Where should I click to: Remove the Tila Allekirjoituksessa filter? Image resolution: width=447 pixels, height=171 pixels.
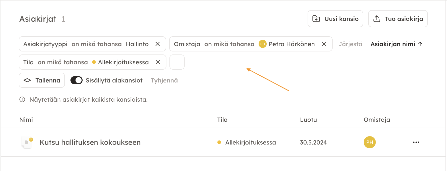click(x=158, y=62)
